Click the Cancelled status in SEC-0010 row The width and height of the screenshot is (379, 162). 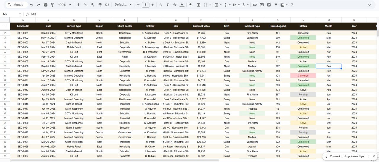pyautogui.click(x=303, y=76)
